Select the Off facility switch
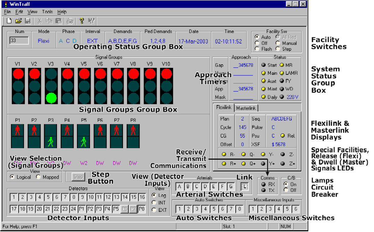 (x=257, y=43)
